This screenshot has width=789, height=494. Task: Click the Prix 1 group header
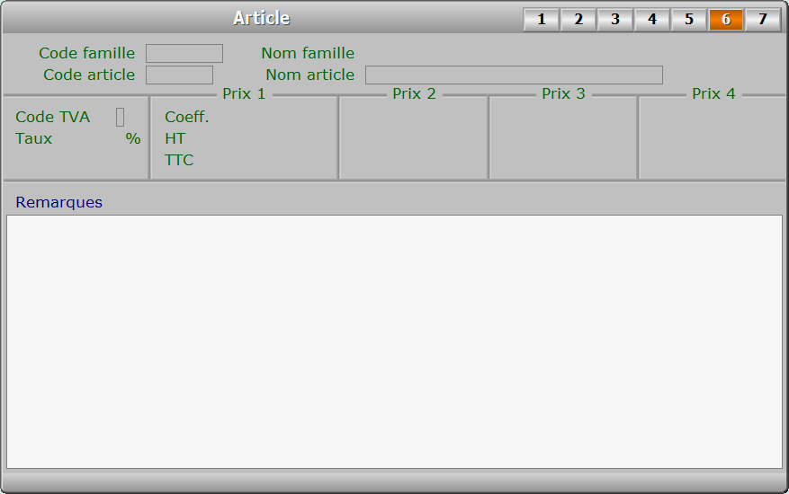click(x=244, y=94)
